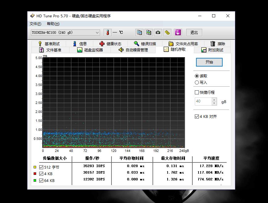Click the up stepper beside the gB field
Viewport: 268px width, 203px height.
coord(214,100)
